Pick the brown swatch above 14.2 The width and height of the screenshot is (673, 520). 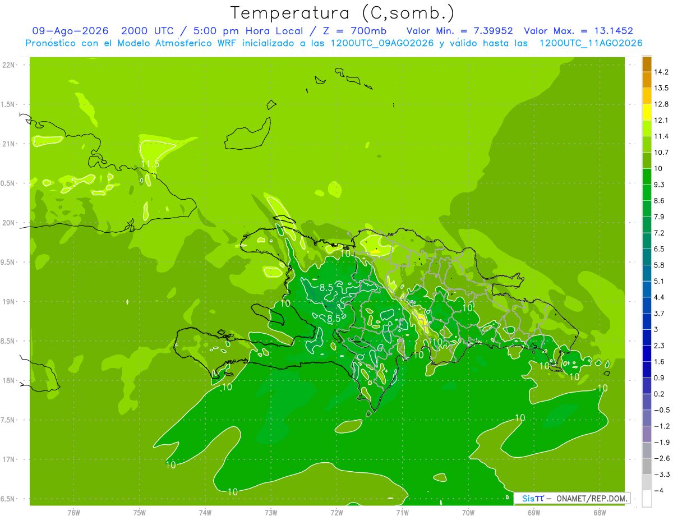point(647,64)
